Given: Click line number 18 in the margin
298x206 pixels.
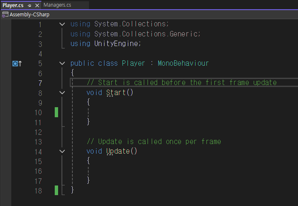Looking at the screenshot, I should click(38, 191).
